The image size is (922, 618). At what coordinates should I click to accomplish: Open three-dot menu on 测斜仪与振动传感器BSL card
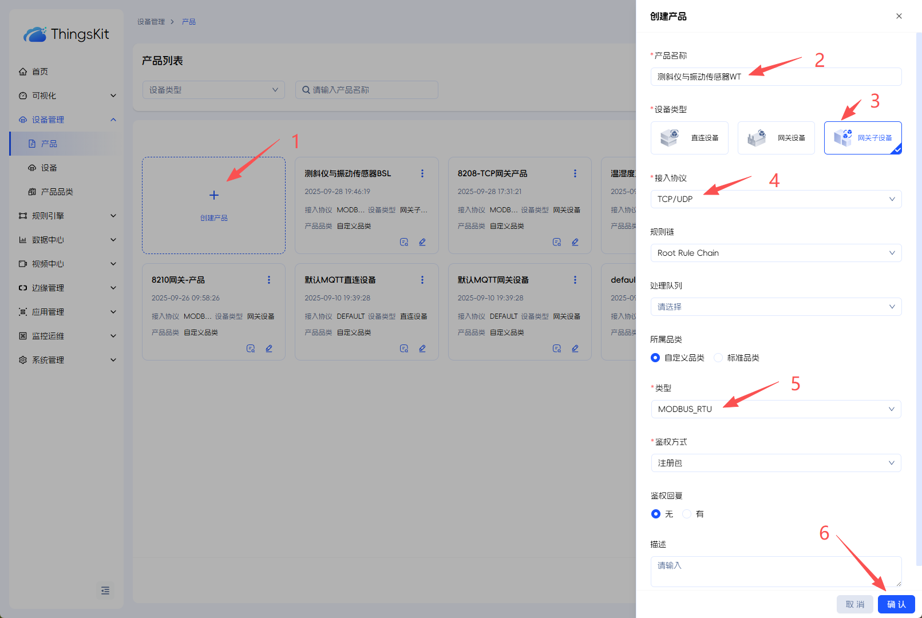pos(422,173)
